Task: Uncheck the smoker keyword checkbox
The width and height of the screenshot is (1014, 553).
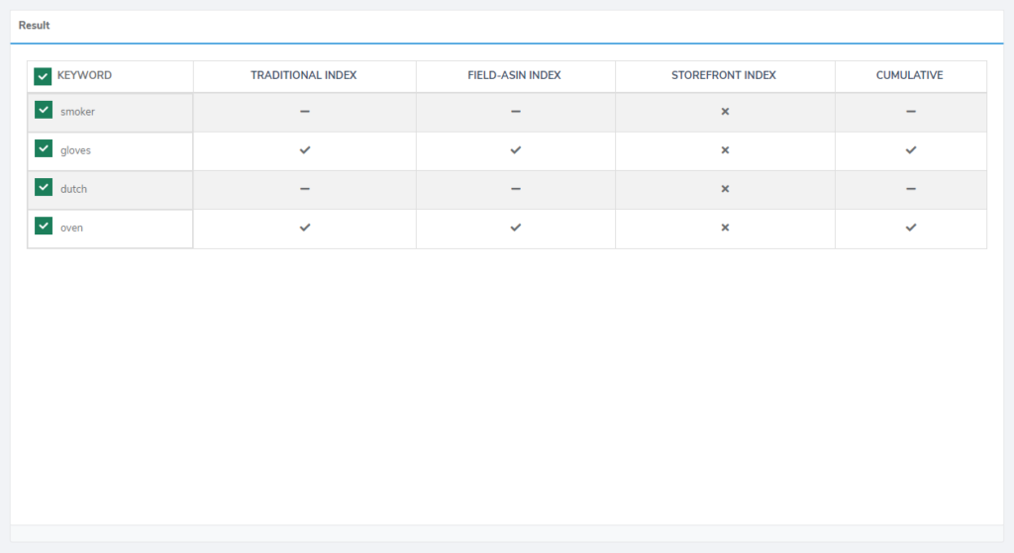Action: click(44, 111)
